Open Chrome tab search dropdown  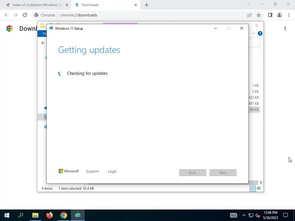coord(249,4)
